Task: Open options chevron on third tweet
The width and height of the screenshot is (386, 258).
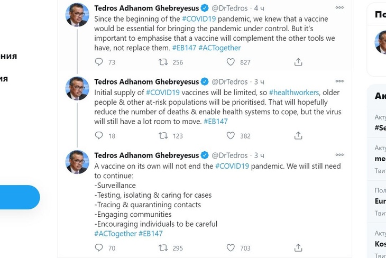Action: (x=339, y=155)
